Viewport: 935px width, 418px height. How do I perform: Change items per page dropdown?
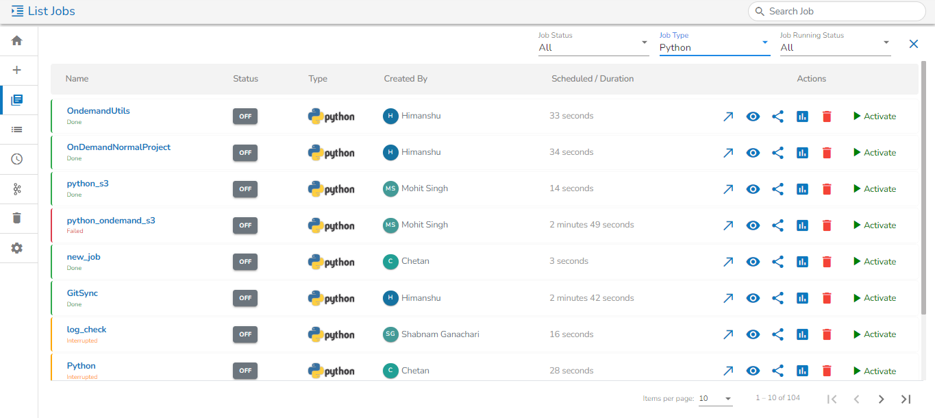tap(715, 399)
